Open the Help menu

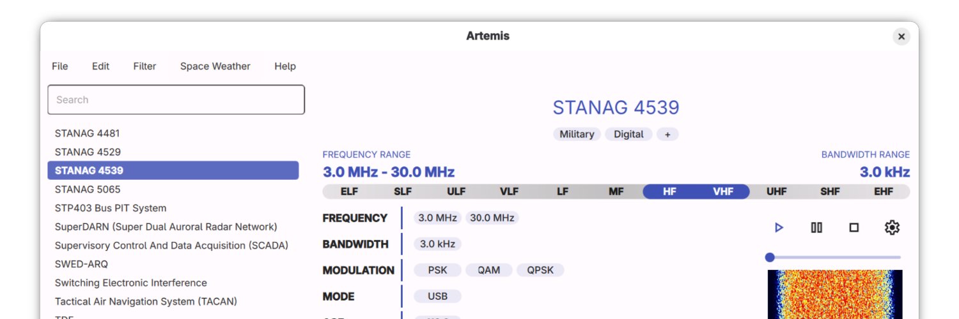pyautogui.click(x=285, y=66)
